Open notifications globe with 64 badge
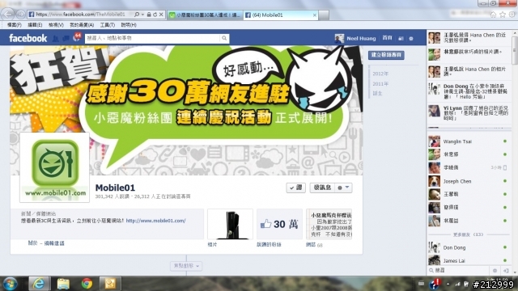Viewport: 518px width, 291px height. (77, 37)
